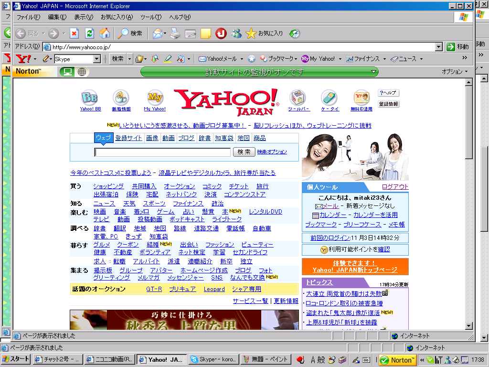
Task: Show more Yahoo toolbar items chevron
Action: coord(465,58)
